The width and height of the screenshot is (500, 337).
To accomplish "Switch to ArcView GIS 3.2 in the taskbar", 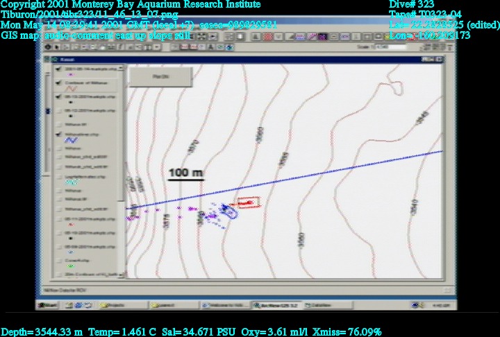I will coord(274,304).
